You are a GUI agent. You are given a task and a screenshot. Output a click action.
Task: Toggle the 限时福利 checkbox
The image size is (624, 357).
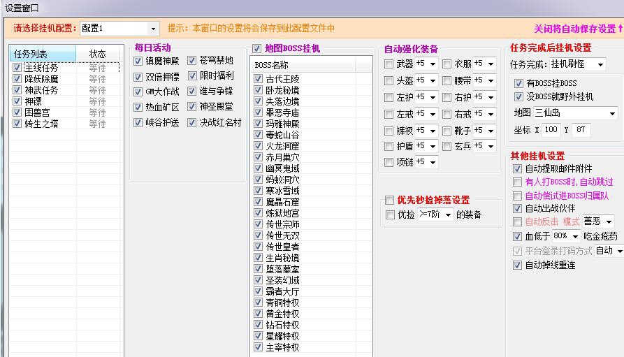tap(192, 75)
